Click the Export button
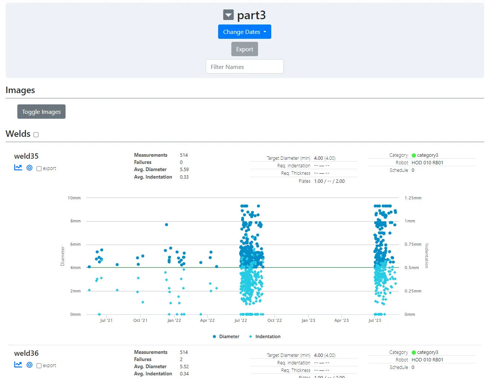The image size is (486, 378). (245, 49)
